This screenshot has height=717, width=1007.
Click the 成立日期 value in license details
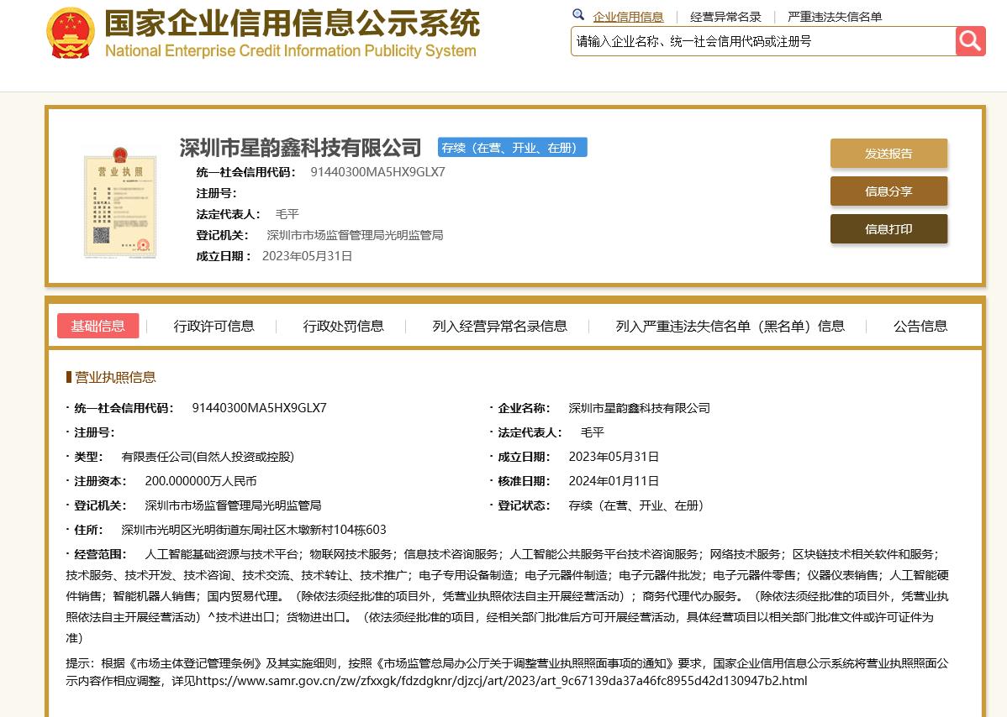[614, 457]
